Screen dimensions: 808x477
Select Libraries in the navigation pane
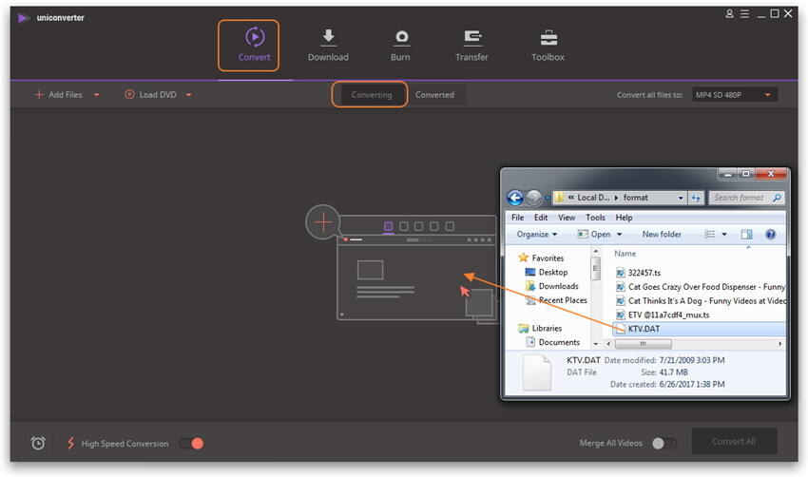(540, 328)
